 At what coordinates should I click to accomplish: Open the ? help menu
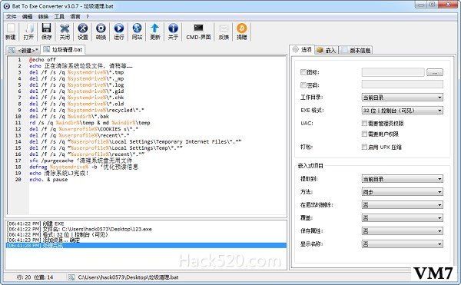pyautogui.click(x=88, y=16)
